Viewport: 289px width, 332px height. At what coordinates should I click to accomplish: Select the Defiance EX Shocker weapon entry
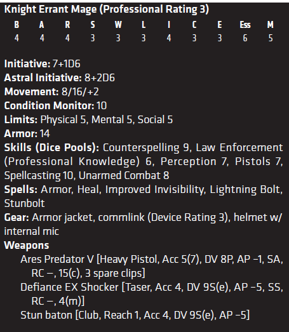[x=152, y=294]
